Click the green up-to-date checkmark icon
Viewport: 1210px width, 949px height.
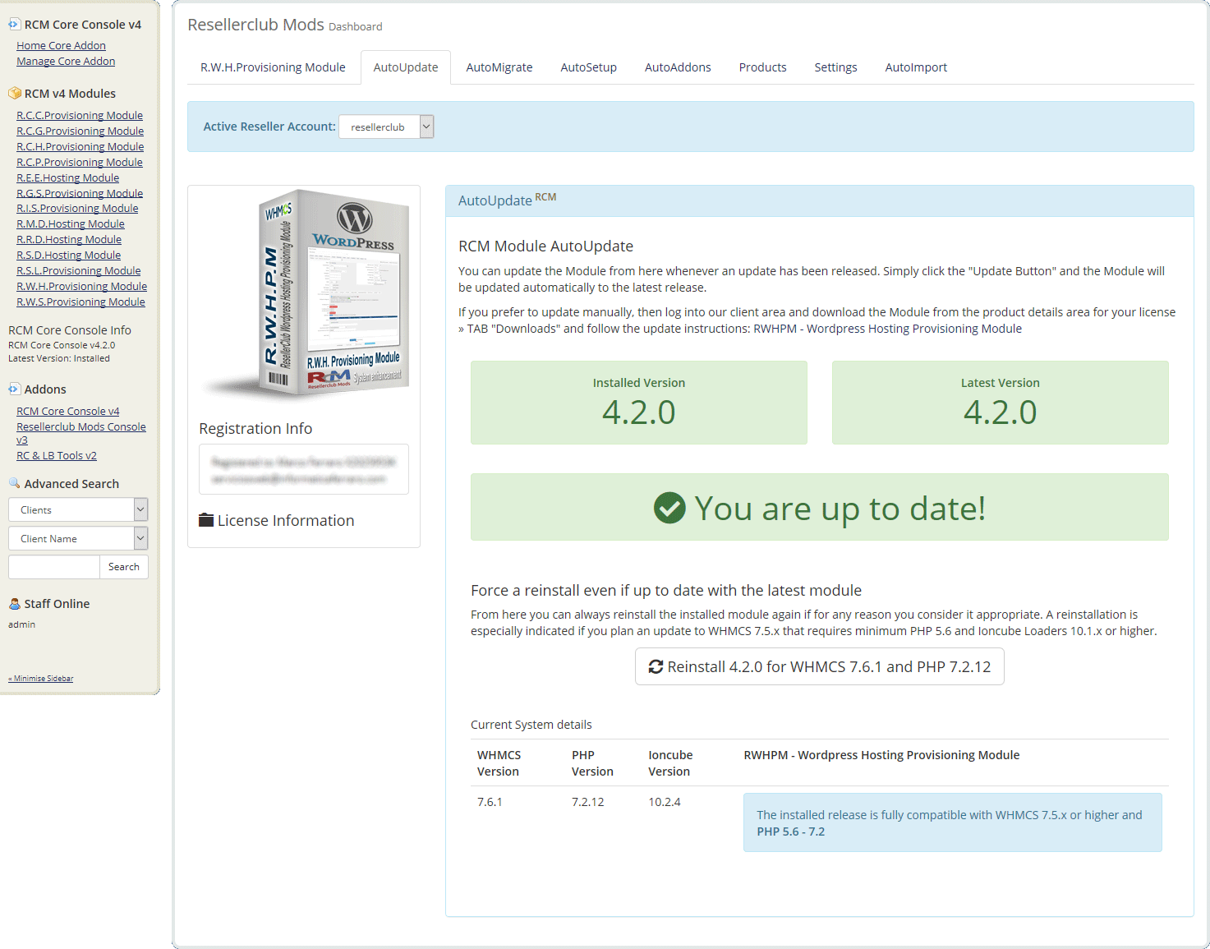[669, 508]
